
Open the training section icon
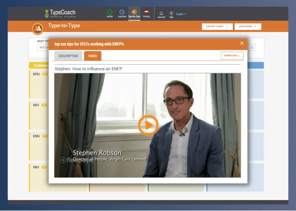click(x=146, y=12)
